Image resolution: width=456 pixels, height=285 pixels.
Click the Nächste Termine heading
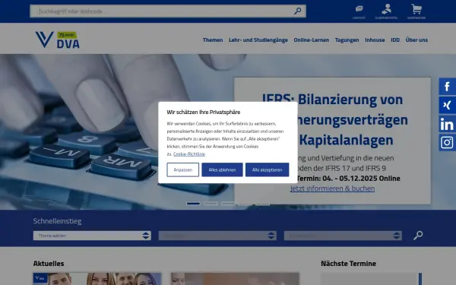pos(348,264)
